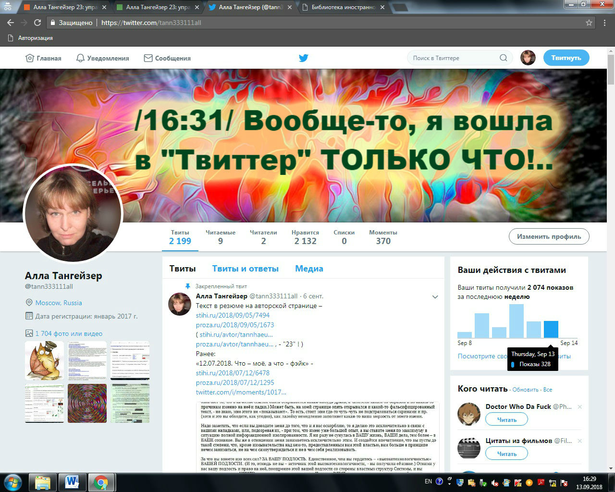Click the Moscow, Russia location link
This screenshot has height=492, width=615.
pos(59,303)
